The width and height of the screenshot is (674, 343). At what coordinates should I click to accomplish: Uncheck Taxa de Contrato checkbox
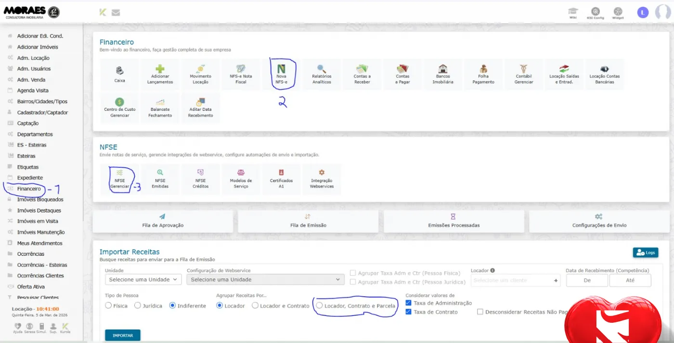pyautogui.click(x=409, y=312)
